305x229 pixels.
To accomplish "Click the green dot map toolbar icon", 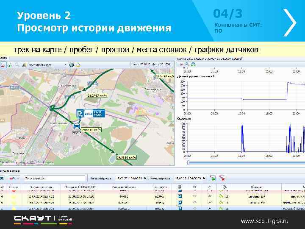I will [x=10, y=65].
